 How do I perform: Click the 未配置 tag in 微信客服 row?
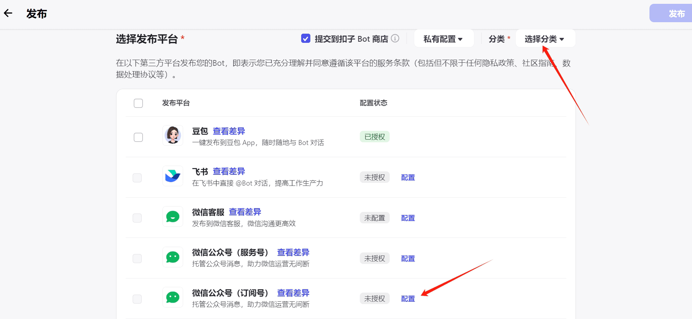coord(375,218)
